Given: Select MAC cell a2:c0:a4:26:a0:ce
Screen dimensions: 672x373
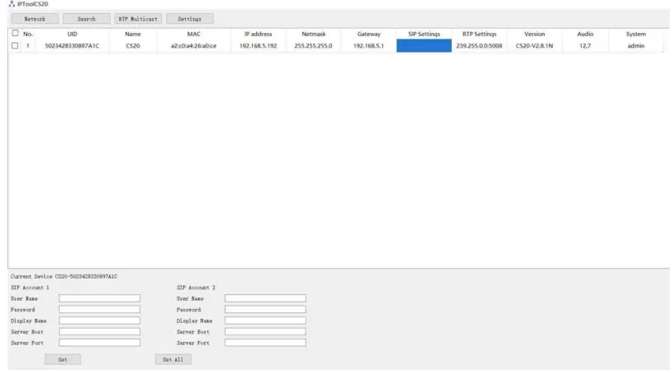Looking at the screenshot, I should pyautogui.click(x=194, y=46).
